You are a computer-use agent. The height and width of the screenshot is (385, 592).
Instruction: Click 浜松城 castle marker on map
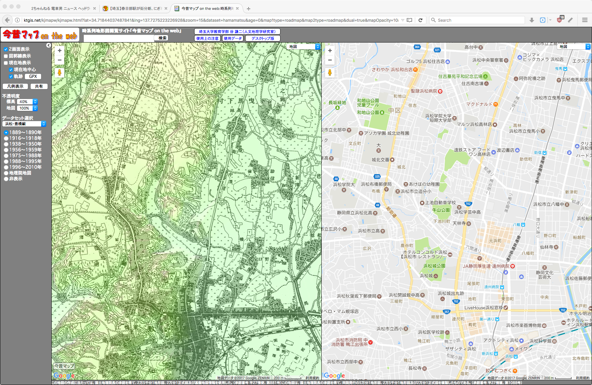point(436,276)
